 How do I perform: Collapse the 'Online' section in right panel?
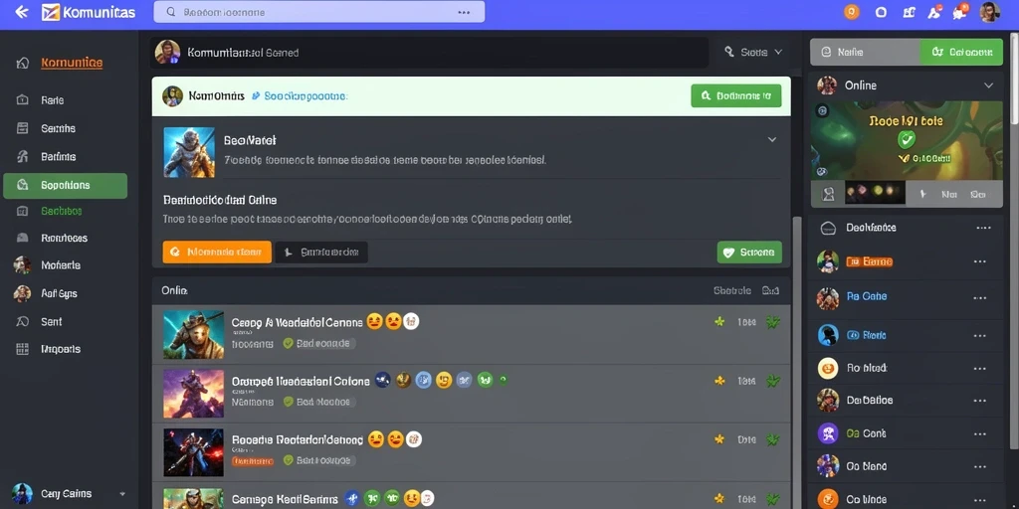(988, 85)
